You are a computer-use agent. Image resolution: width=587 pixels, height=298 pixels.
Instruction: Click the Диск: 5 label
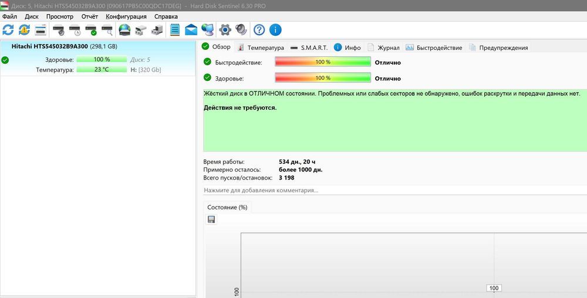click(x=140, y=59)
